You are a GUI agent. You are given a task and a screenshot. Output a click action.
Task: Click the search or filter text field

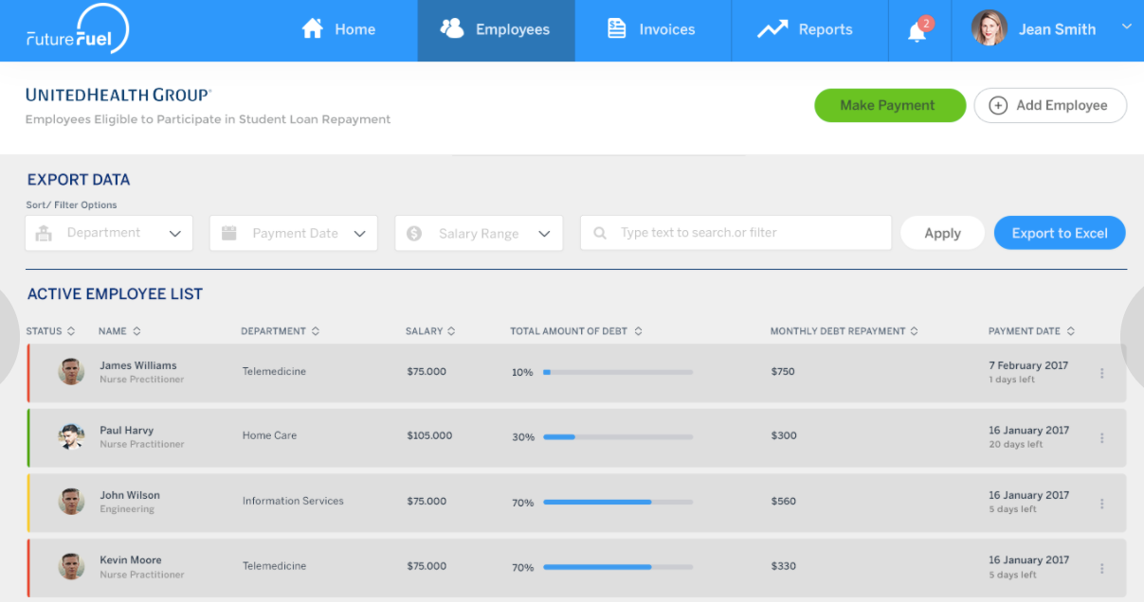735,233
